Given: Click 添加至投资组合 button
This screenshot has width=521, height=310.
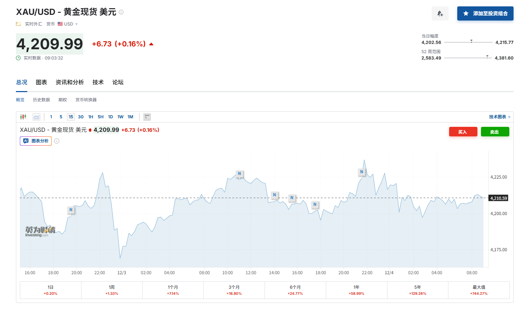Looking at the screenshot, I should 485,13.
